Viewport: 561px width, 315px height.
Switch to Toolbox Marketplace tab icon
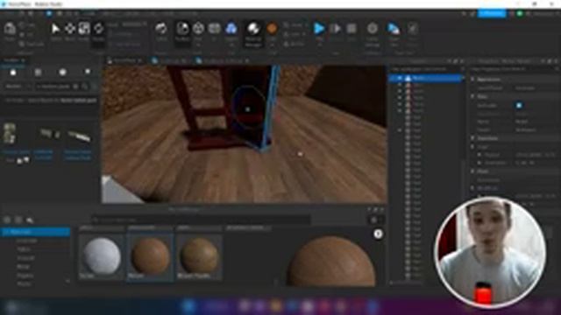tap(13, 73)
